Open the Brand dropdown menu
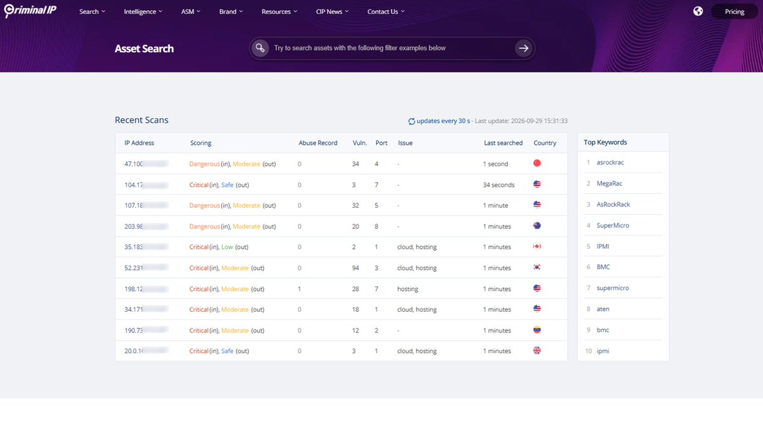The height and width of the screenshot is (421, 763). coord(231,11)
